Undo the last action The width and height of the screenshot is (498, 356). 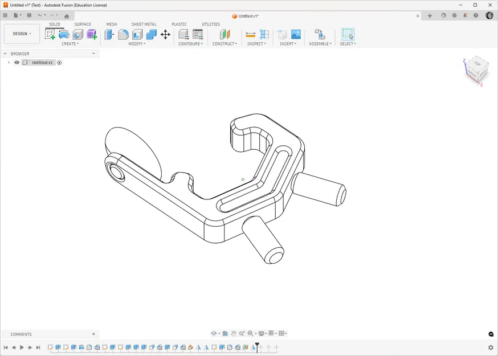(x=40, y=15)
